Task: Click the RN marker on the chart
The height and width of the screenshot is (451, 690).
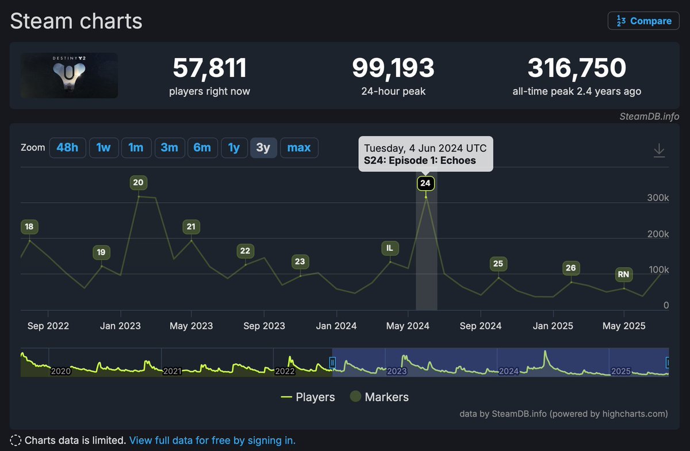Action: tap(623, 275)
